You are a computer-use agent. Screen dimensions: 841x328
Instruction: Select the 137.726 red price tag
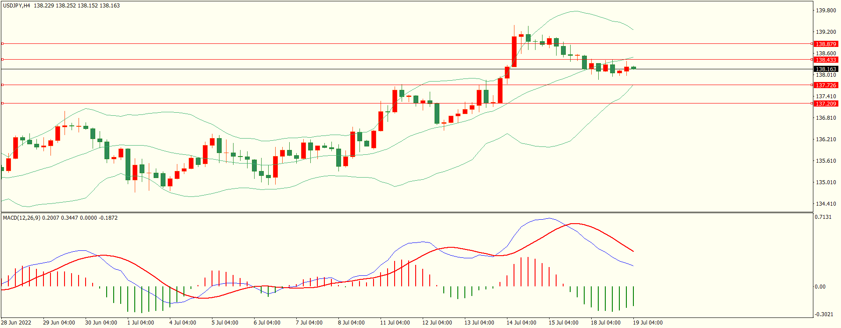coord(826,85)
